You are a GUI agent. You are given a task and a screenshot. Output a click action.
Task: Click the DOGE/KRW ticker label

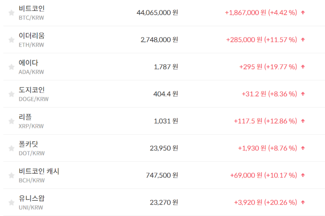point(33,99)
